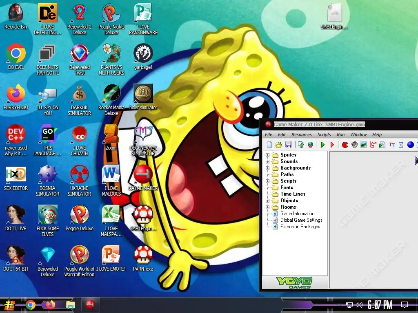Open File menu in Game Maker
The width and height of the screenshot is (418, 313).
click(x=269, y=134)
